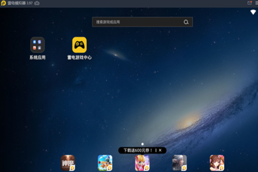Screen dimensions: 258x172
Task: Open the blue cartoon game dock icon
Action: [105, 163]
